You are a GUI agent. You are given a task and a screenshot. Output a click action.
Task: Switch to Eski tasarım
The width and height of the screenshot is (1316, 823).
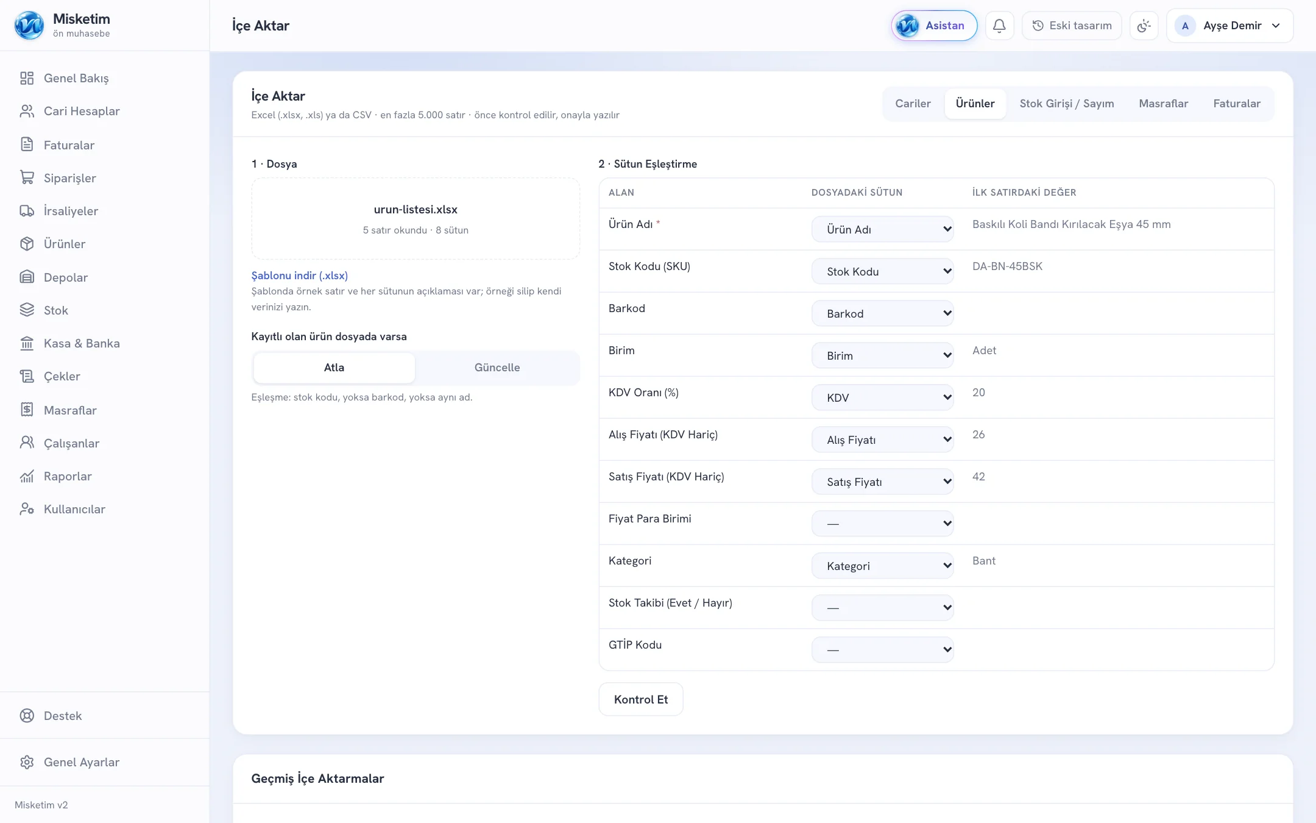pyautogui.click(x=1072, y=26)
